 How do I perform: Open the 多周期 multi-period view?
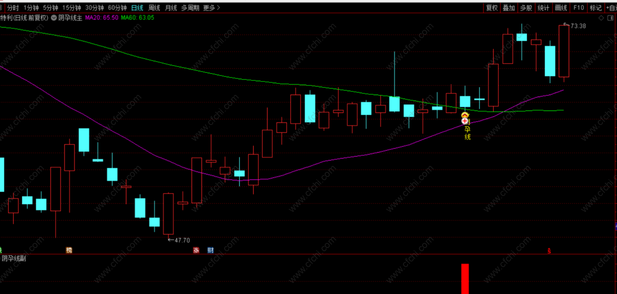pos(190,8)
